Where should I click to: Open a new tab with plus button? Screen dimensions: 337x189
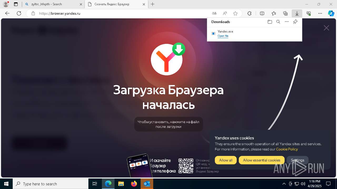coord(153,4)
